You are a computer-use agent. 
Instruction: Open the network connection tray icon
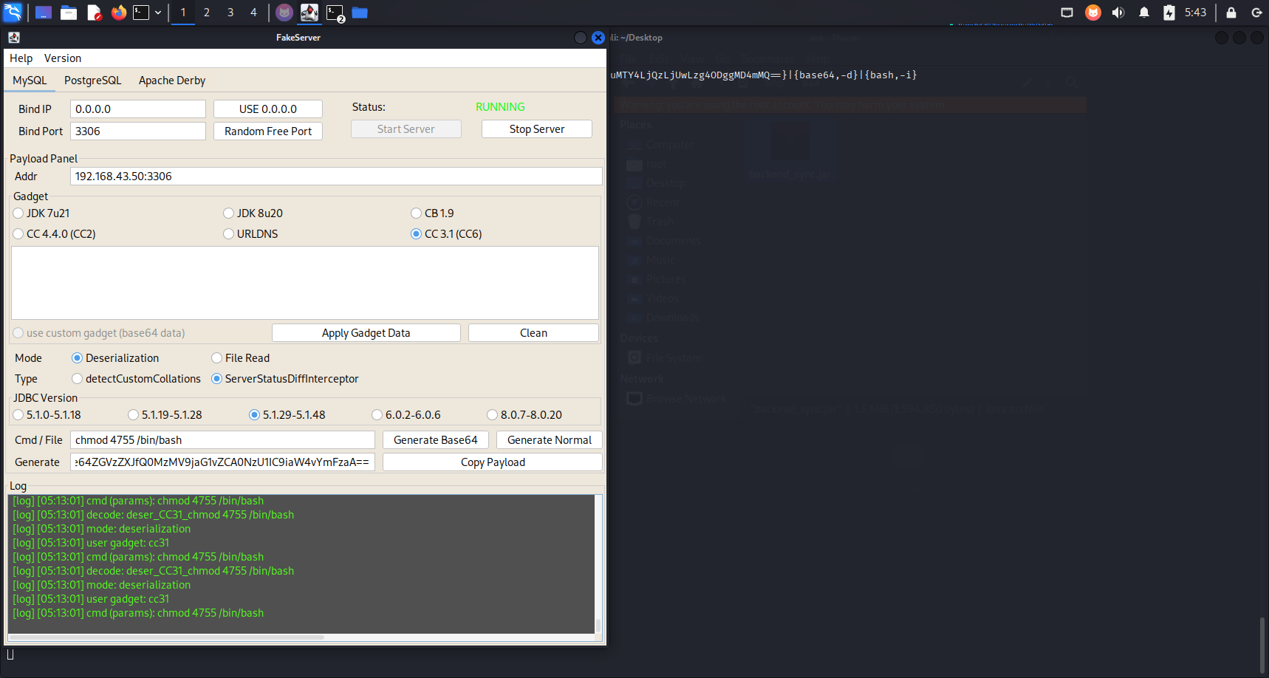click(1067, 13)
